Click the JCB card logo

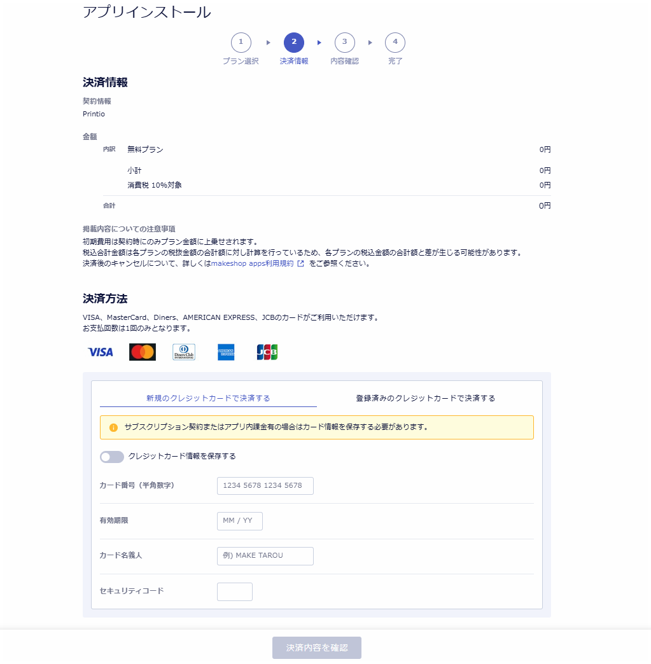coord(267,352)
